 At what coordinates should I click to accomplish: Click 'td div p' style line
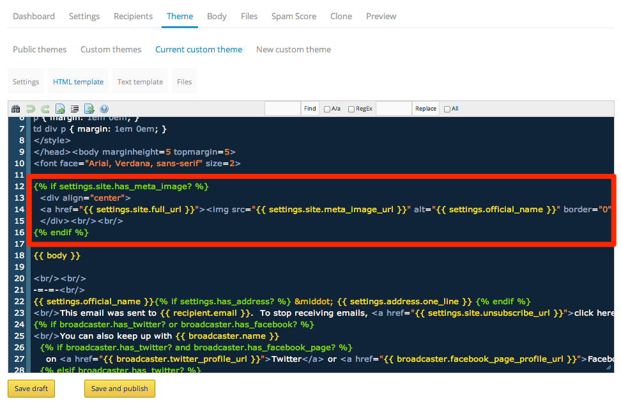pyautogui.click(x=100, y=129)
